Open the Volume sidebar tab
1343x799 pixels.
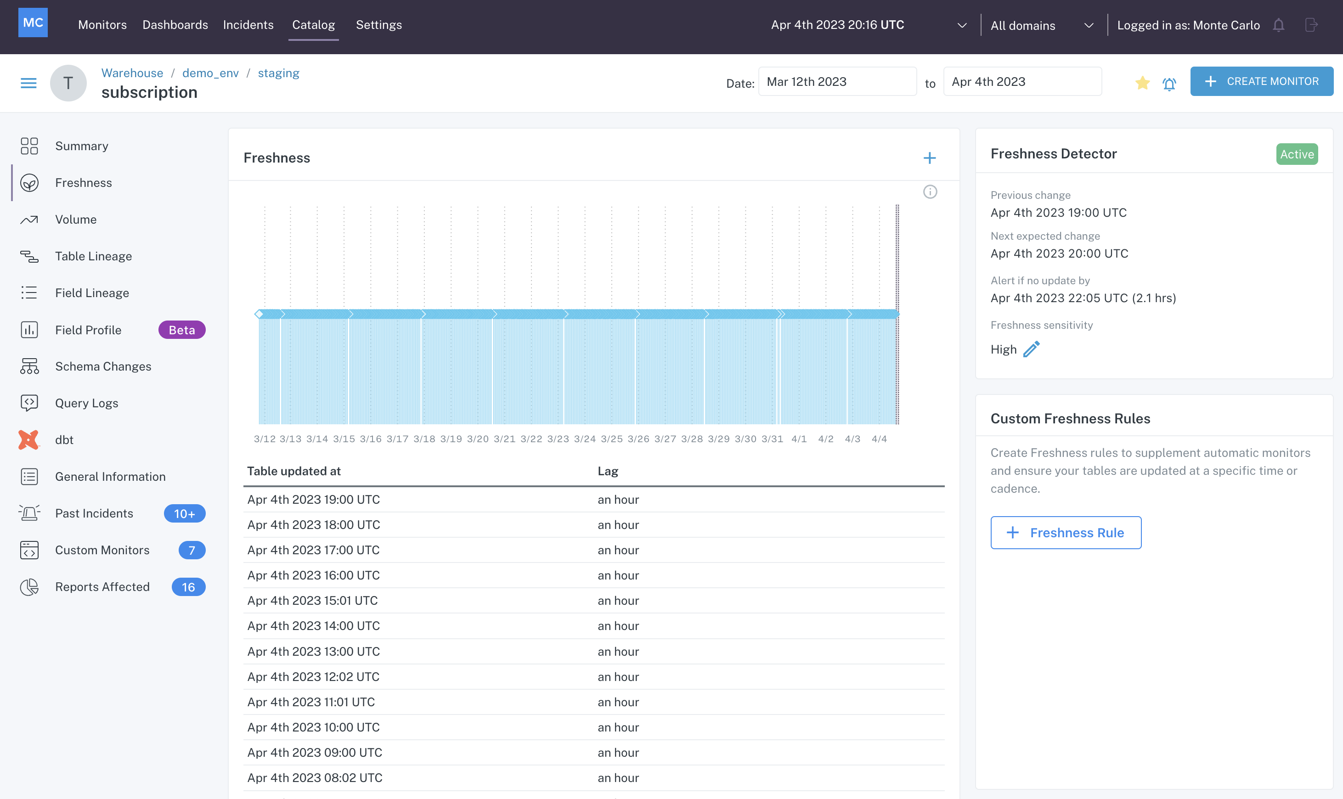tap(76, 219)
